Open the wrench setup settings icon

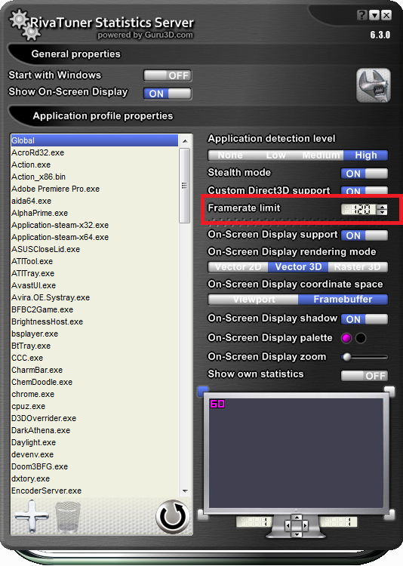(x=374, y=85)
